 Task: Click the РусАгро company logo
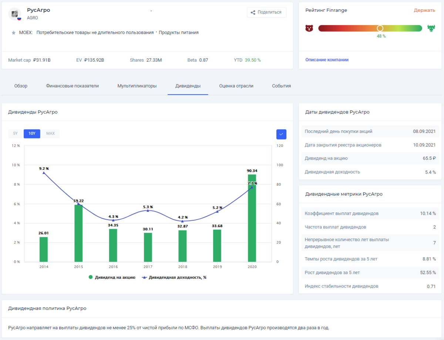[x=15, y=14]
